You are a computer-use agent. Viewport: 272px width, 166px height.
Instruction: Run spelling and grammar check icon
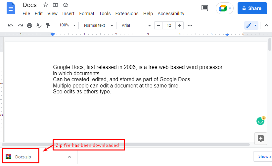coord(39,25)
